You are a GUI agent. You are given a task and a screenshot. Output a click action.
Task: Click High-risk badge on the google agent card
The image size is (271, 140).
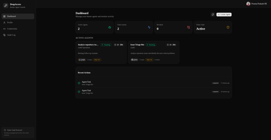coord(97,60)
